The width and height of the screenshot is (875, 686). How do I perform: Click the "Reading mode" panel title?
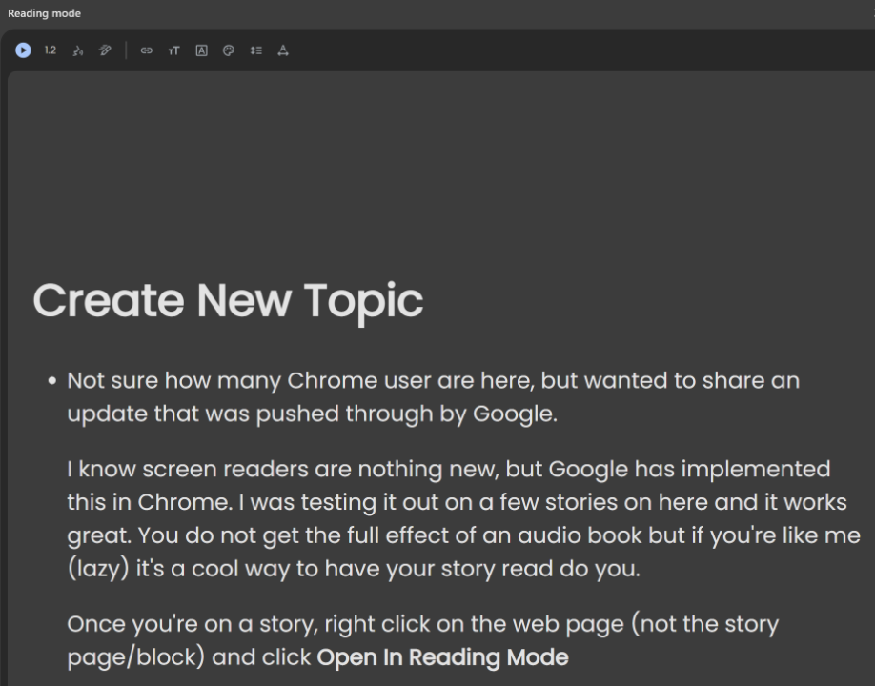(44, 13)
